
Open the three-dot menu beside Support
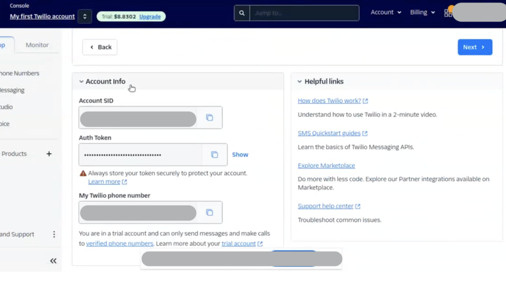pos(54,235)
